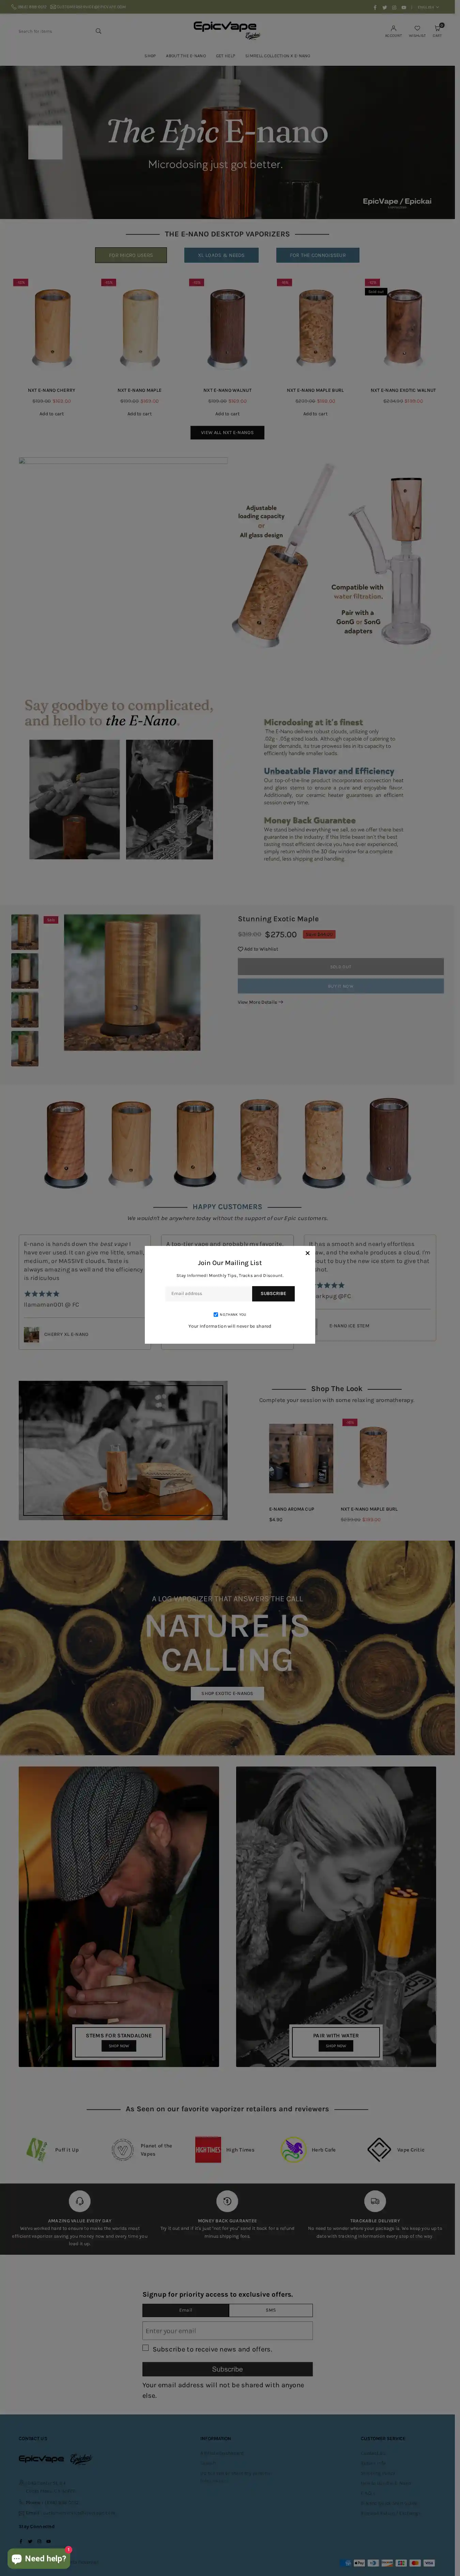The image size is (460, 2576).
Task: Click the search magnifier icon
Action: tap(98, 31)
